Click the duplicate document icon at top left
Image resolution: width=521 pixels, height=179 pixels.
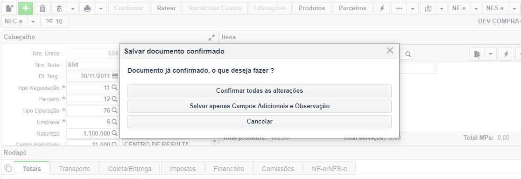click(9, 8)
